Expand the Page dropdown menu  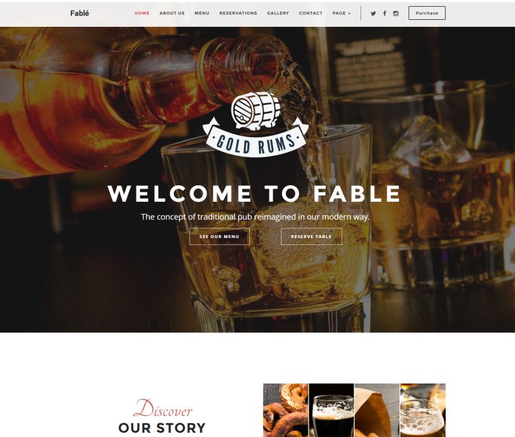point(341,13)
